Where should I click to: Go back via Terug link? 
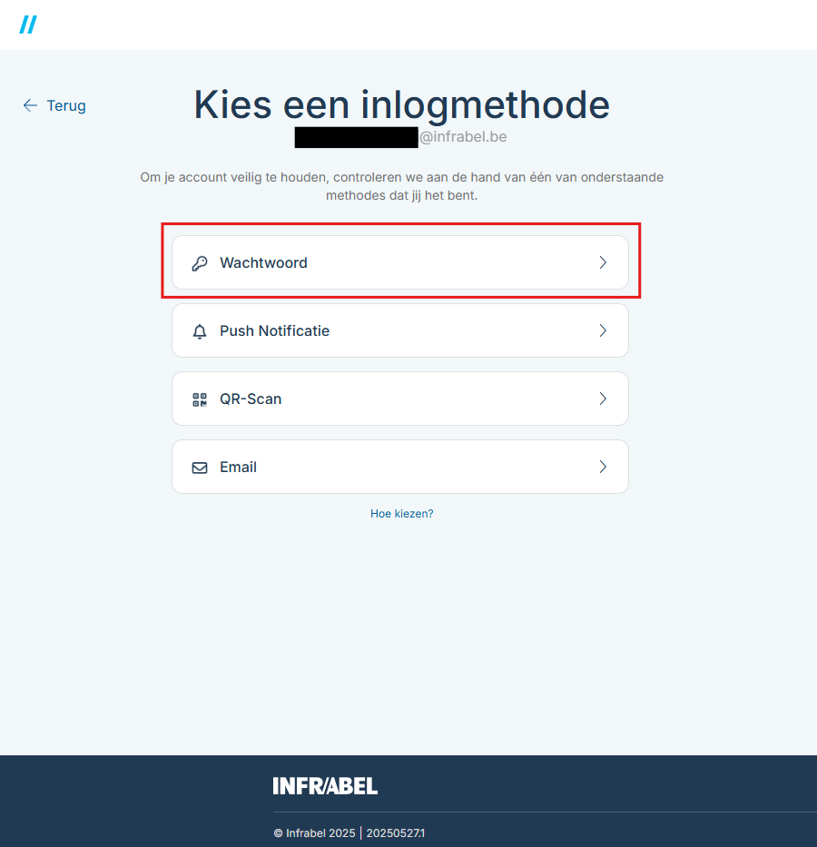click(x=54, y=105)
